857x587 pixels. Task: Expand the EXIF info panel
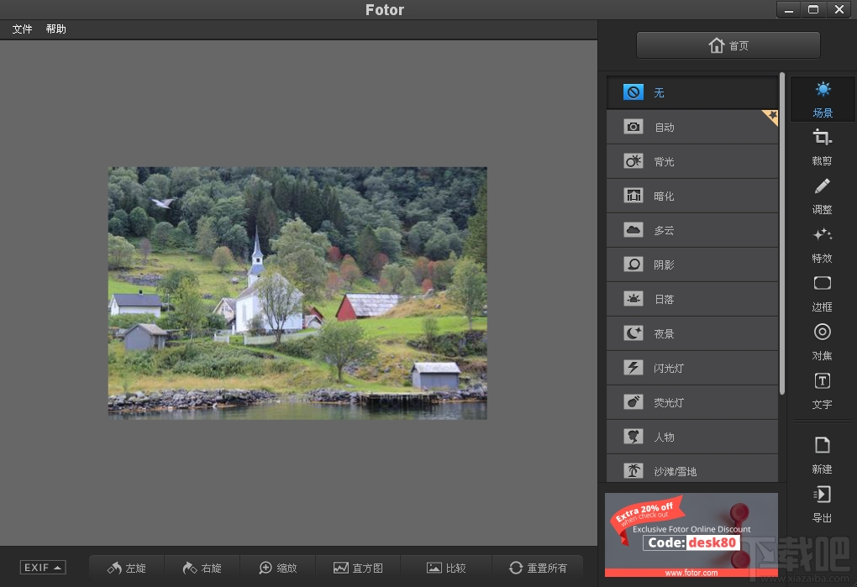(x=41, y=567)
